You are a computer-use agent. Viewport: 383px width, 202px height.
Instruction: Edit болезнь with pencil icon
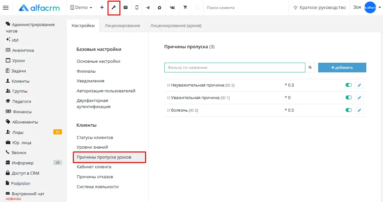point(359,110)
